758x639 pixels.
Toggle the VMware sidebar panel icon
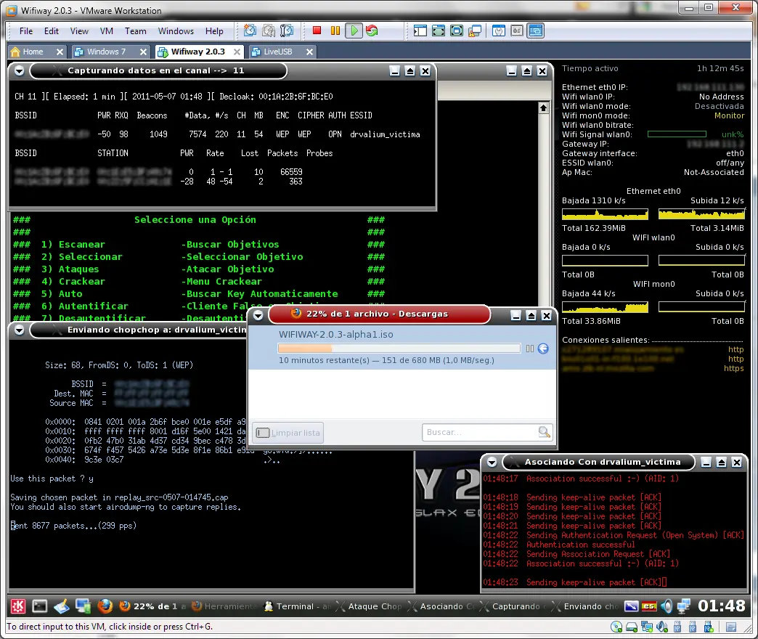coord(420,30)
